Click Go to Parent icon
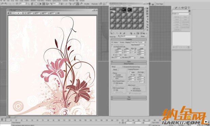210x126 pixels. pyautogui.click(x=144, y=33)
